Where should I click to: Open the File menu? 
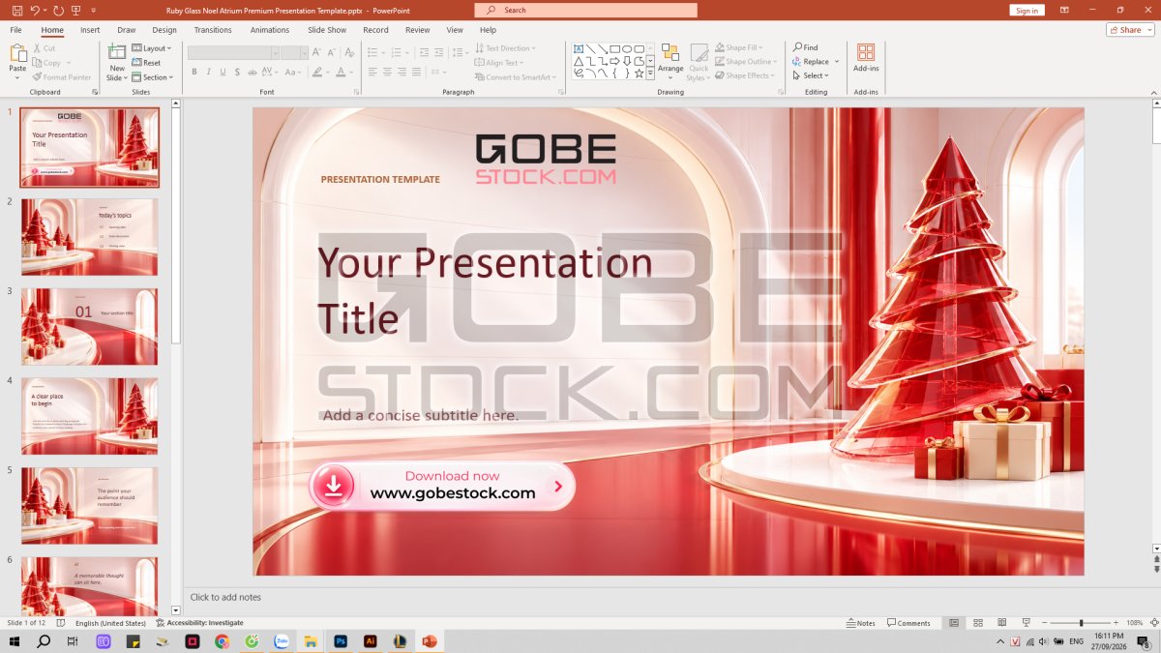16,30
